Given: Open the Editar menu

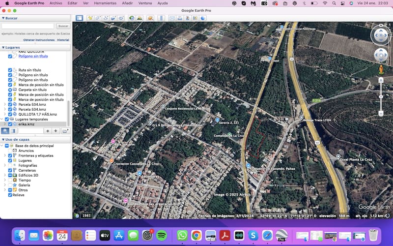Looking at the screenshot, I should (x=72, y=3).
